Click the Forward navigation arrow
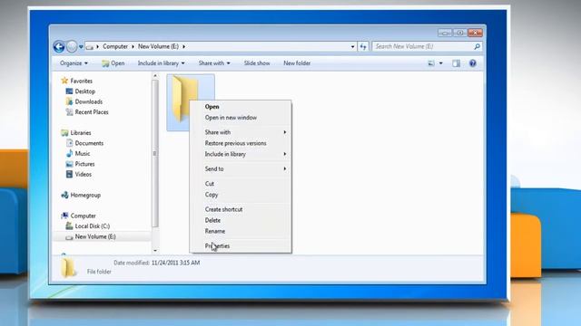This screenshot has height=326, width=581. click(x=72, y=46)
